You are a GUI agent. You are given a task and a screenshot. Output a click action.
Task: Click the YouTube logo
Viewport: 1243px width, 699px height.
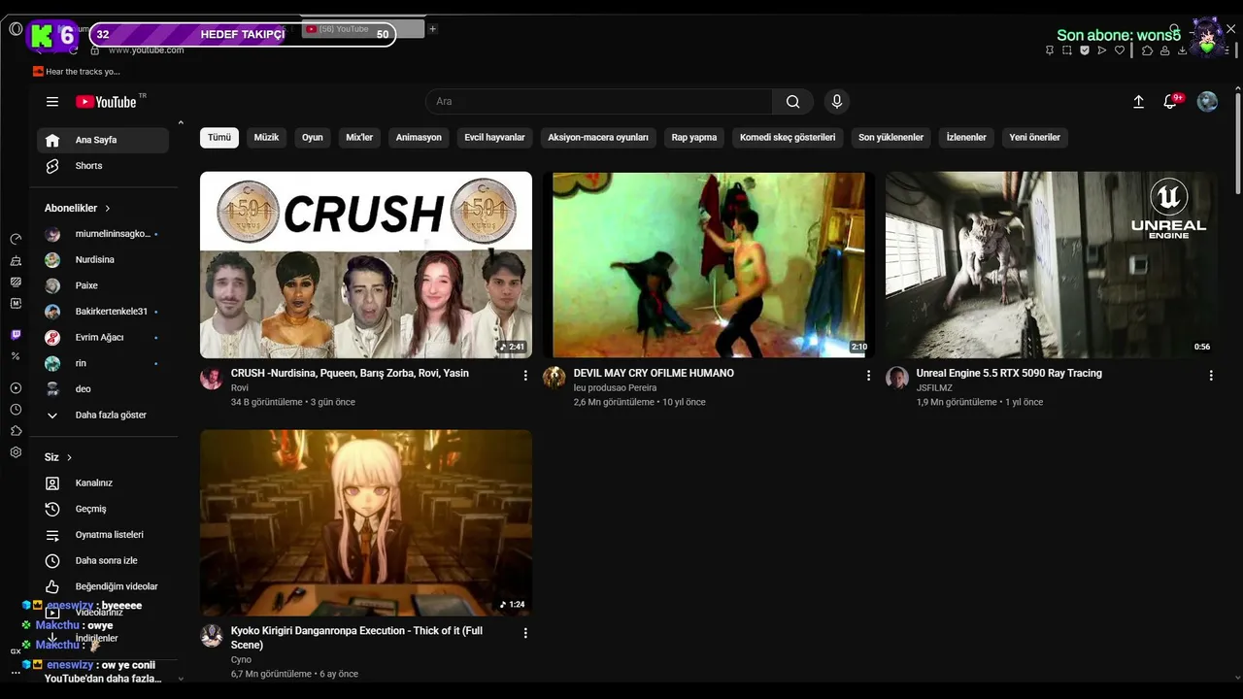[106, 102]
